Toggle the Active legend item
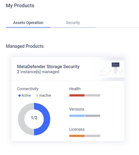Viewport: 139px width, 155px height. 25,96
